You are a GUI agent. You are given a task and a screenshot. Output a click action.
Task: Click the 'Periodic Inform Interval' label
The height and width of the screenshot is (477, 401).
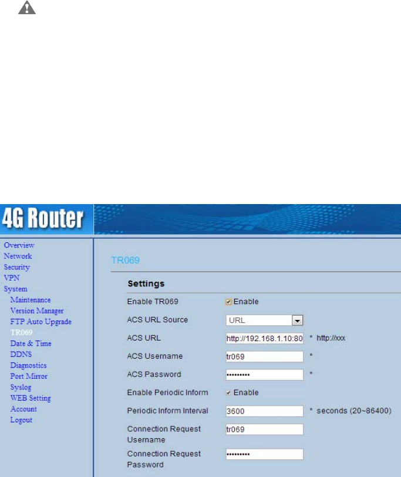coord(167,411)
